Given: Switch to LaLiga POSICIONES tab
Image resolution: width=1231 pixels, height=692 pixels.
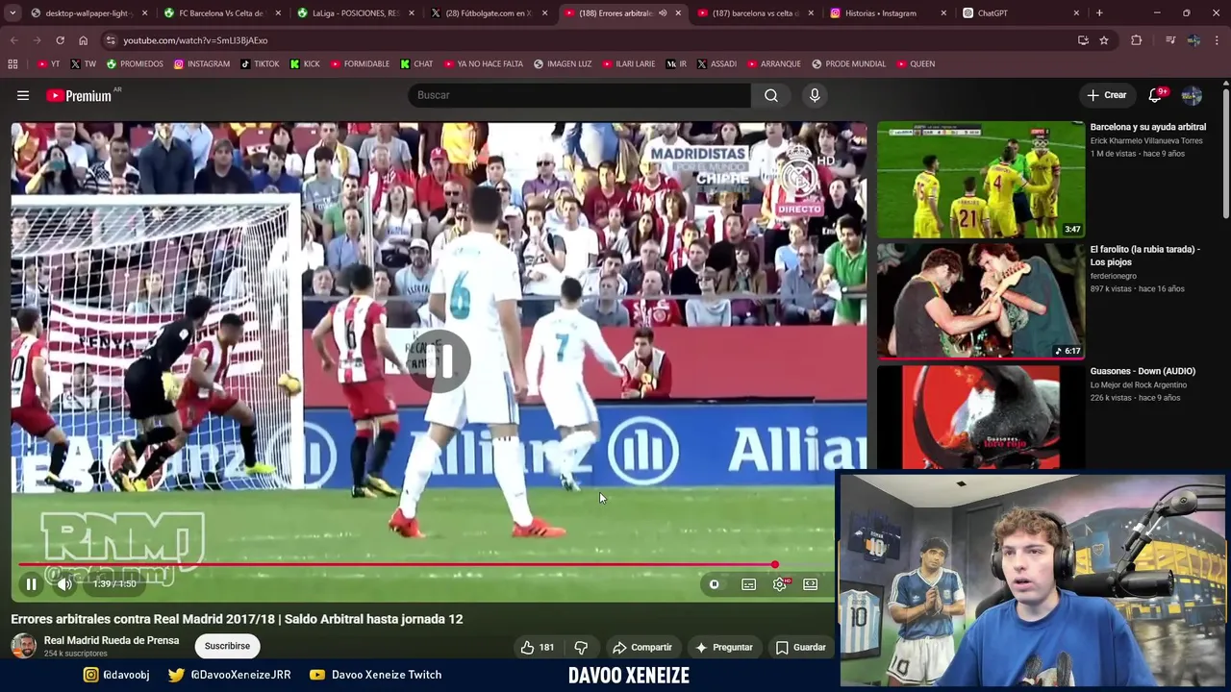Looking at the screenshot, I should click(x=356, y=13).
